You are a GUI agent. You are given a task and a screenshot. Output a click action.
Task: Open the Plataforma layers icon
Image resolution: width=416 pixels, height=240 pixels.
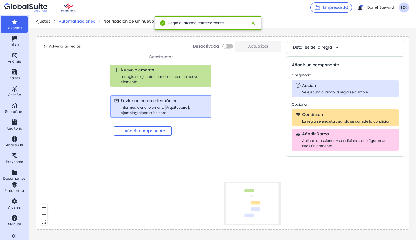[14, 185]
